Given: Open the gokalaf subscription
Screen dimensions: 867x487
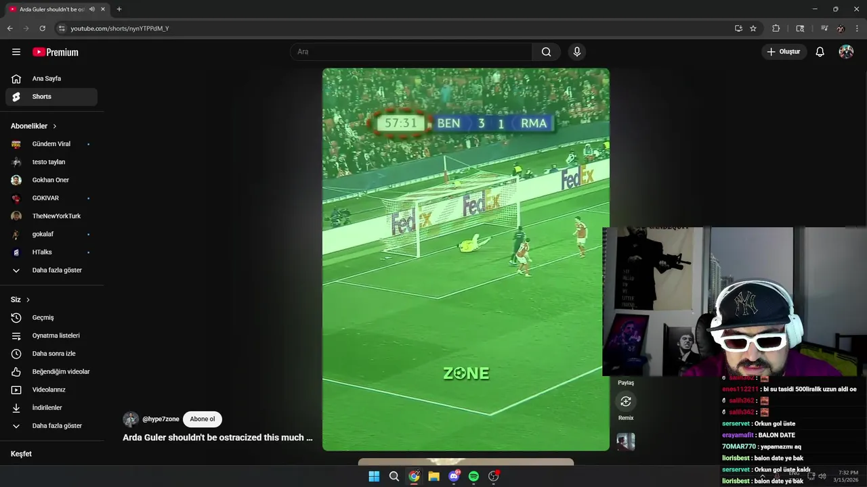Looking at the screenshot, I should (x=51, y=234).
